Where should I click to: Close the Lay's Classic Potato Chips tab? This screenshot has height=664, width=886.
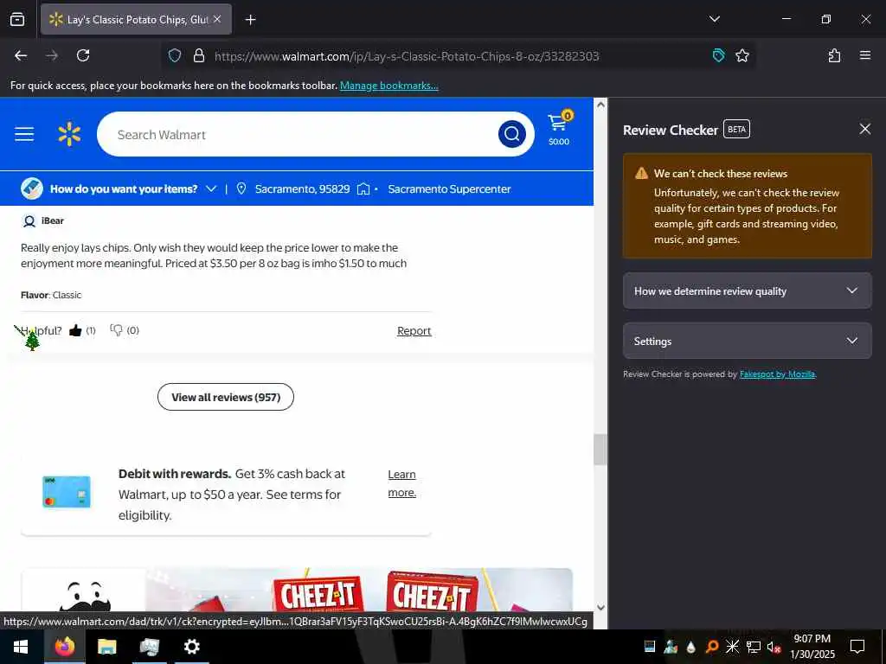[217, 19]
